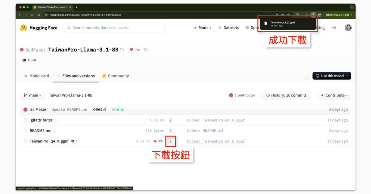Open a new browser tab
The height and width of the screenshot is (194, 371).
tap(76, 7)
